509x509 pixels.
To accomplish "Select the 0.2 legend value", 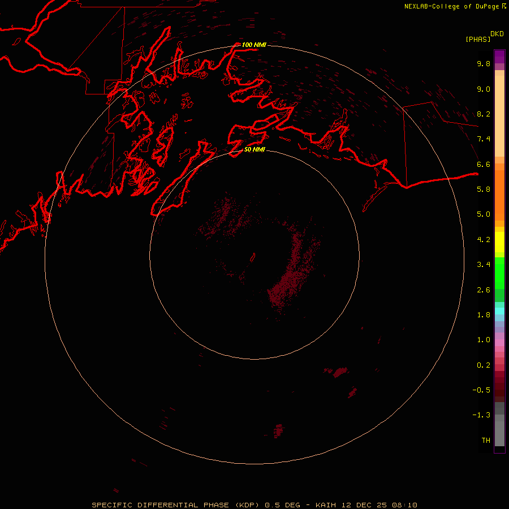I will pyautogui.click(x=484, y=365).
